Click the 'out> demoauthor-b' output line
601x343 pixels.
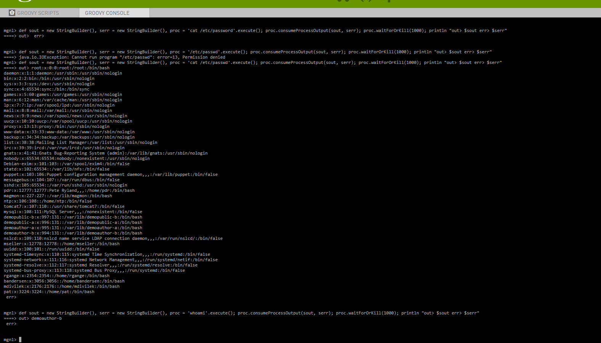point(33,318)
